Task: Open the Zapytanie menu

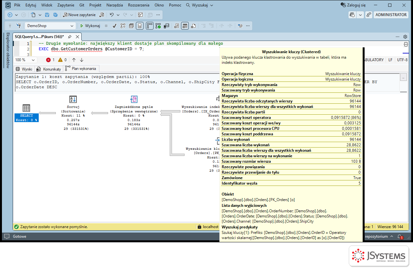Action: click(66, 5)
